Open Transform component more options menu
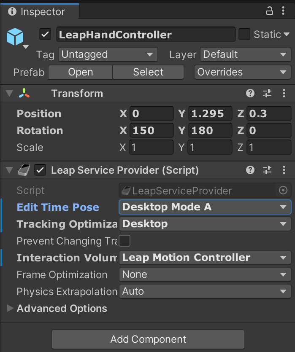This screenshot has width=295, height=352. (x=283, y=94)
